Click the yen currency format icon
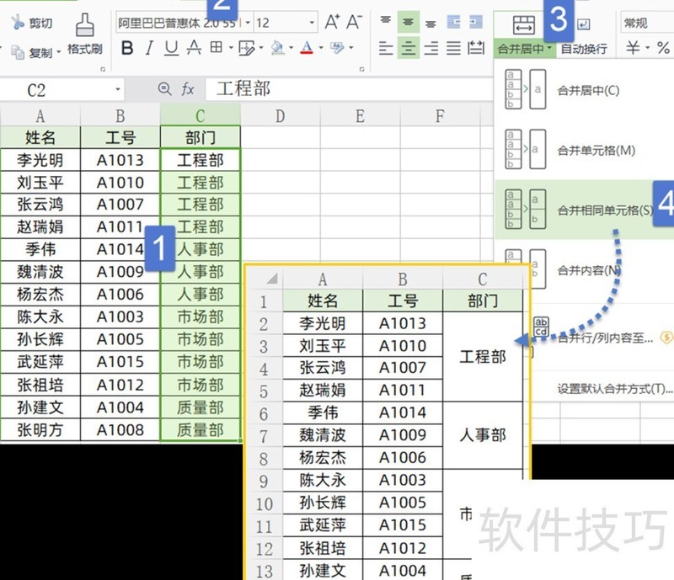This screenshot has width=674, height=580. (633, 48)
